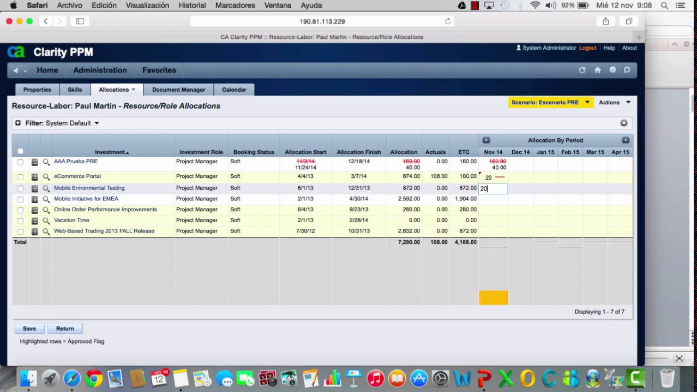Screen dimensions: 697x392
Task: Check AAA Prueba PRE row checkbox
Action: 20,162
